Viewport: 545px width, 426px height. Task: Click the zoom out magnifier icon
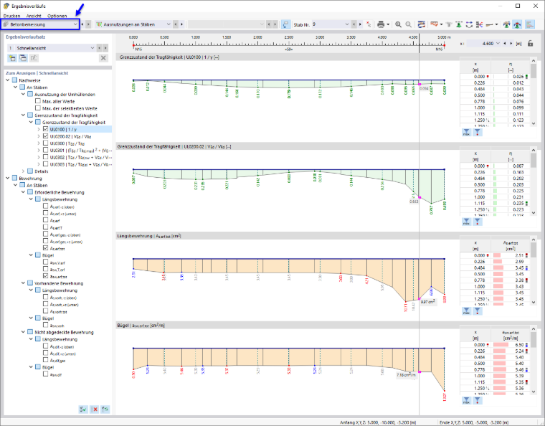click(409, 24)
